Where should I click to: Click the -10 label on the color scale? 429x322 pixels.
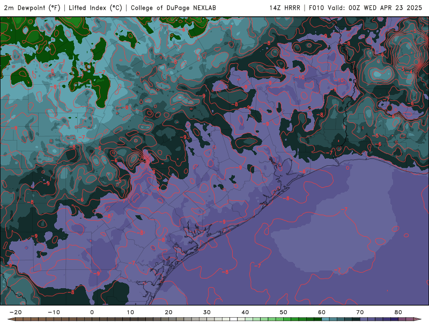pyautogui.click(x=54, y=312)
